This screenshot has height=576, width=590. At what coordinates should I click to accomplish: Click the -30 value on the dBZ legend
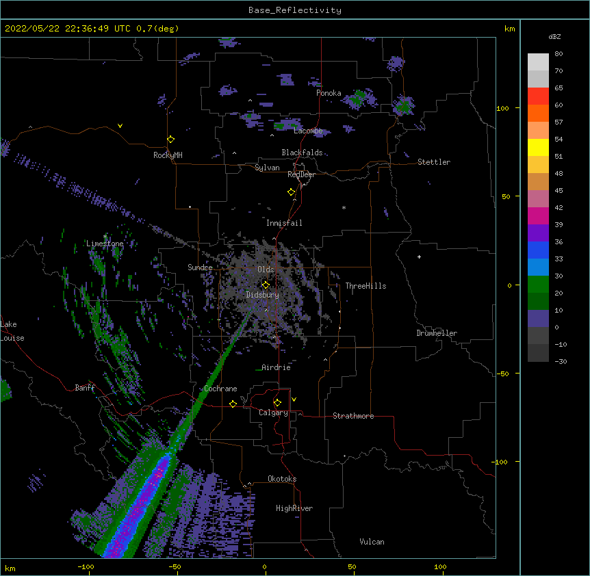[x=561, y=362]
